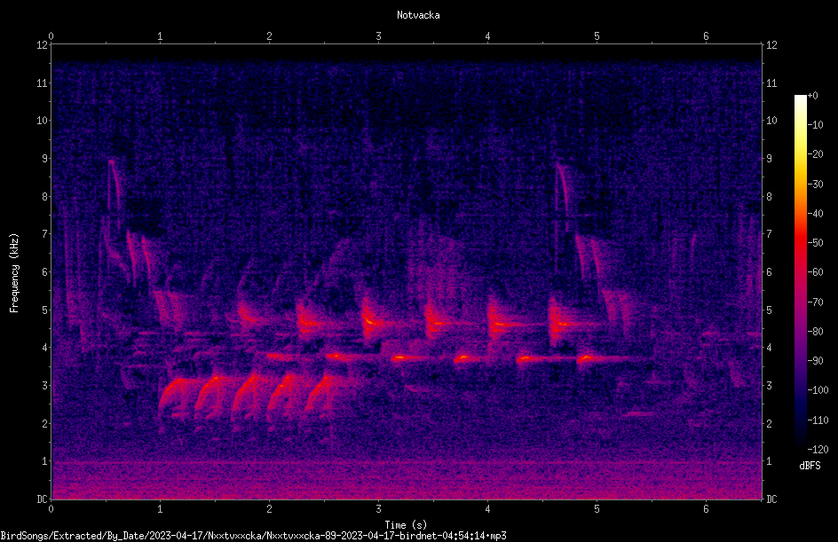Screen dimensions: 838x542
Task: Click the 6 kHz label on left axis
Action: pos(45,271)
